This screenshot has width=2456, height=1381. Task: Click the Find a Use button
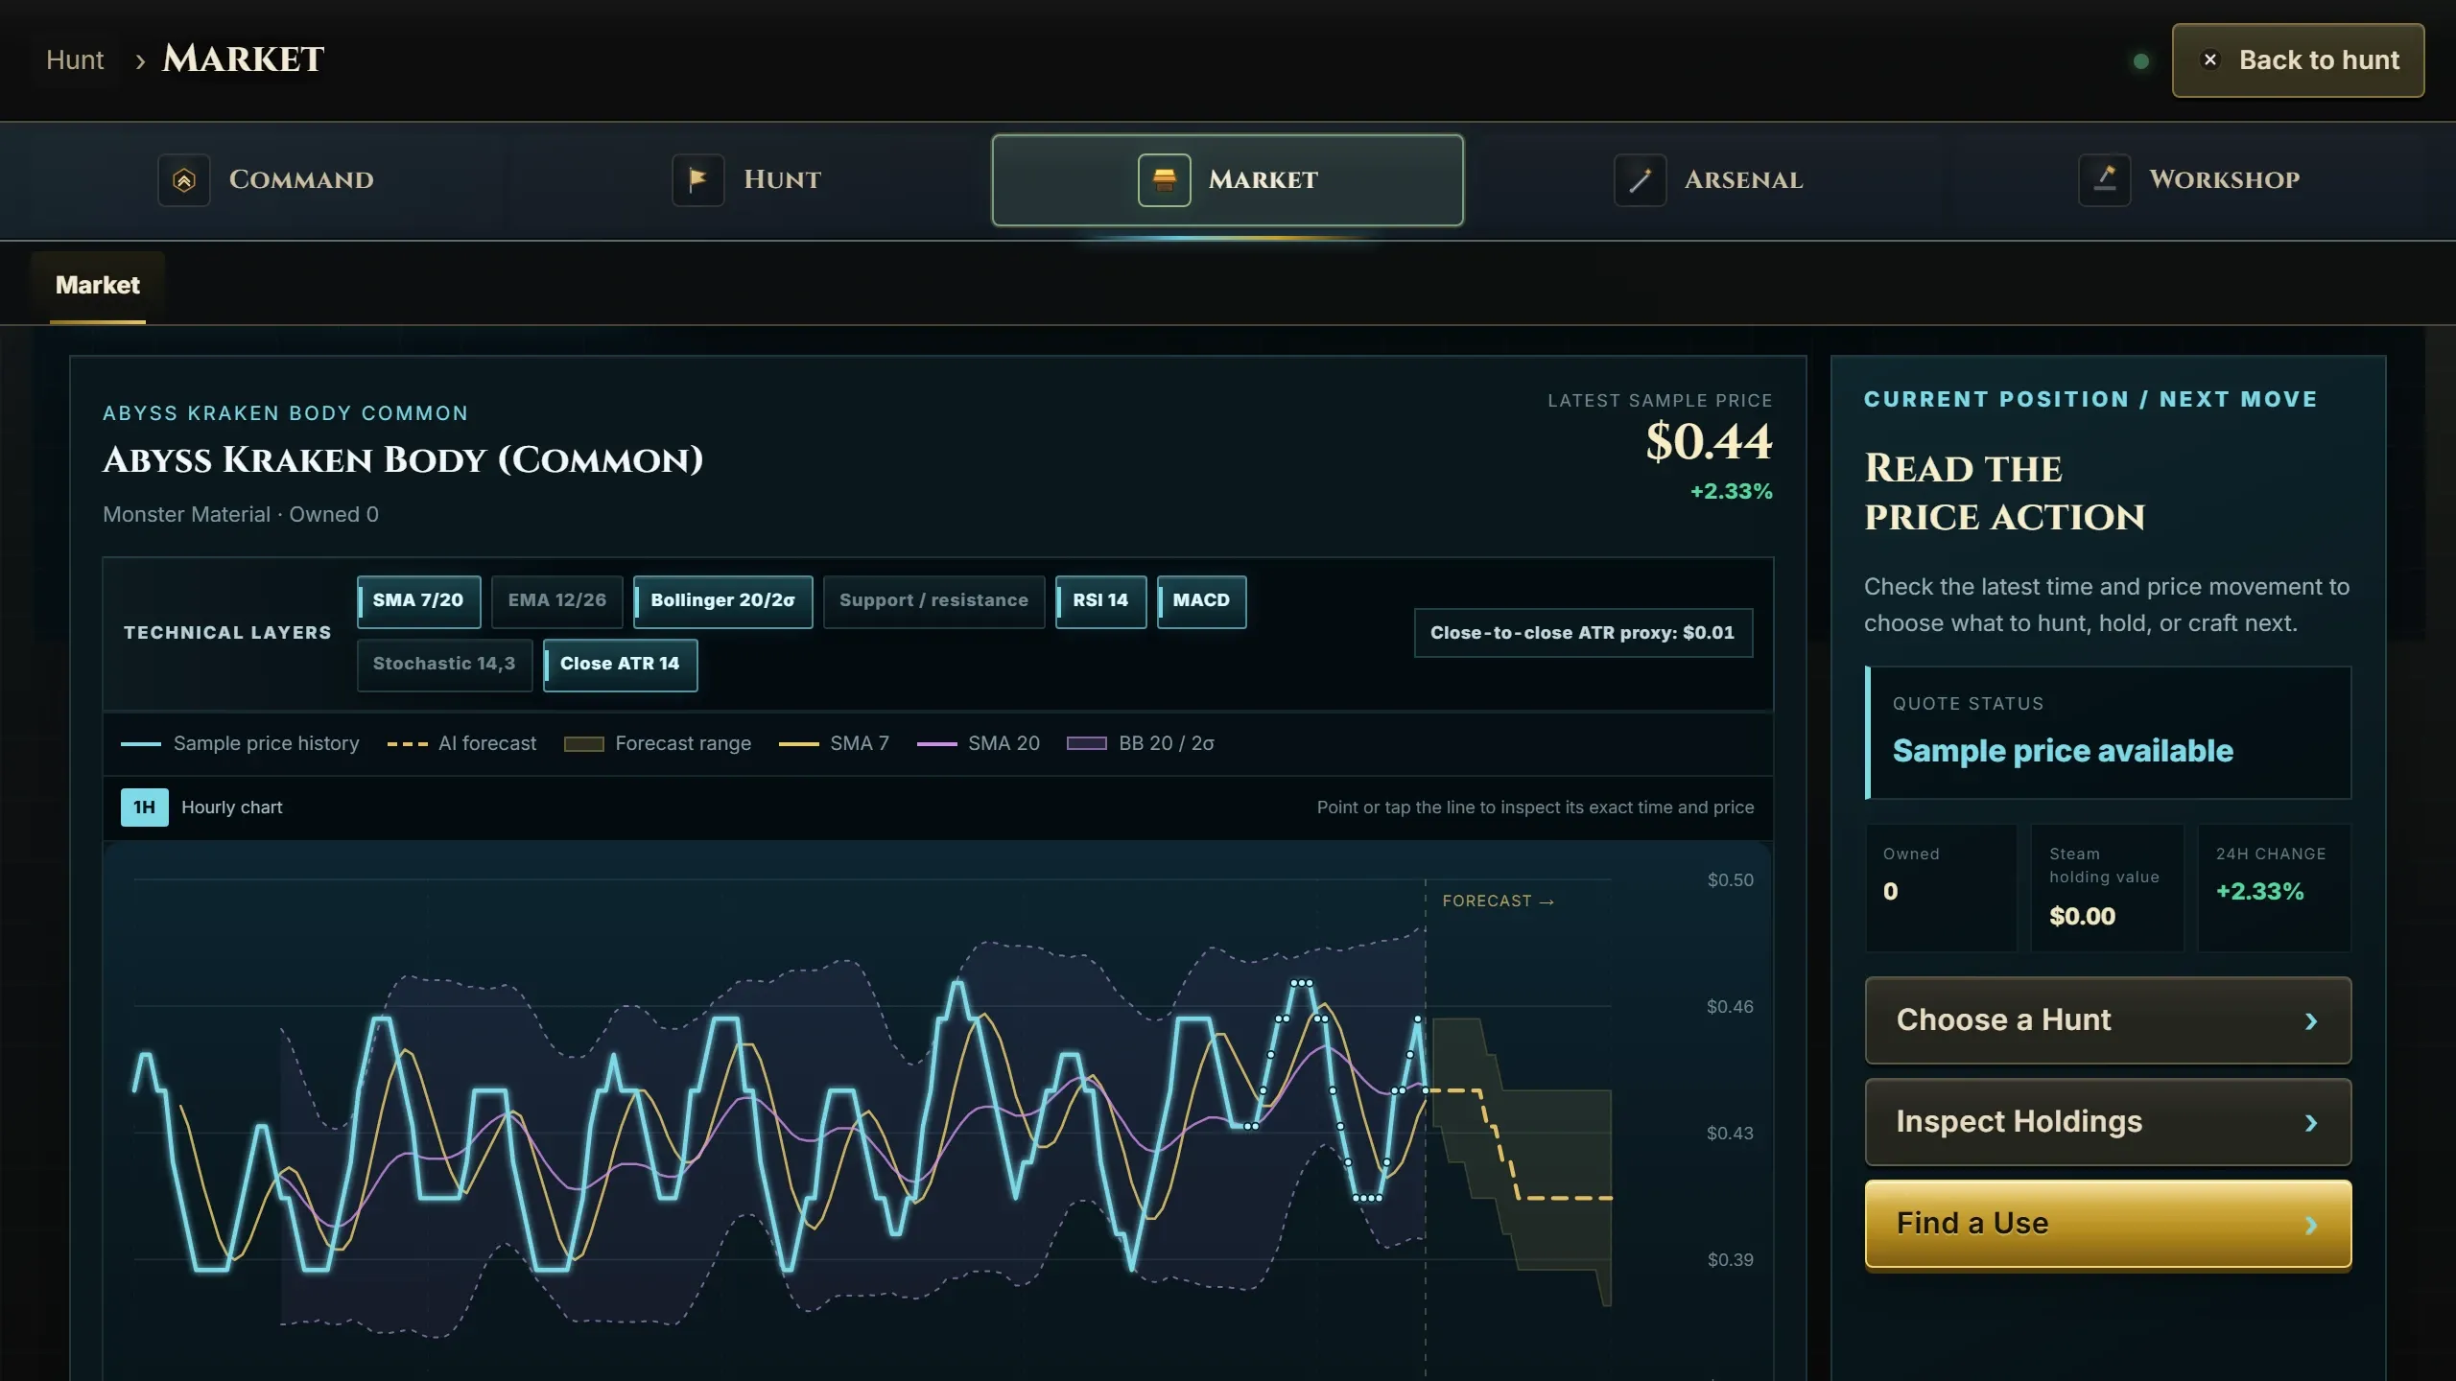(x=2107, y=1224)
